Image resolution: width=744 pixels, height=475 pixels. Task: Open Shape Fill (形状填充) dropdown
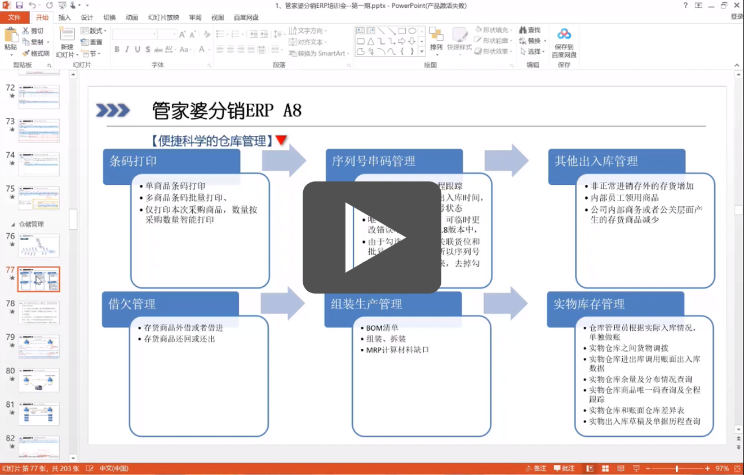[x=493, y=30]
